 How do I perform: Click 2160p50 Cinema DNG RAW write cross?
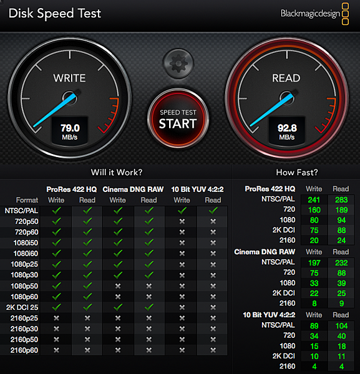click(x=118, y=340)
